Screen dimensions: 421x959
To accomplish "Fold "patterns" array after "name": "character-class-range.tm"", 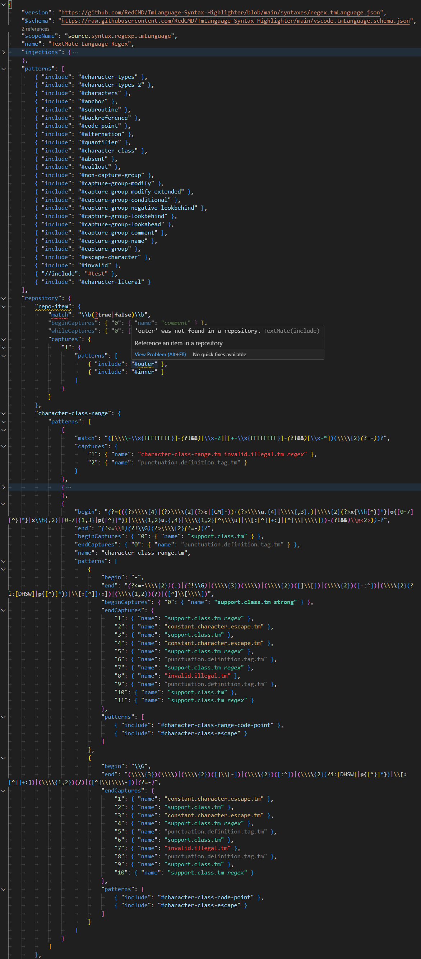I will tap(4, 561).
